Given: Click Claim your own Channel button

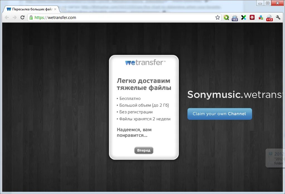Looking at the screenshot, I should (219, 114).
